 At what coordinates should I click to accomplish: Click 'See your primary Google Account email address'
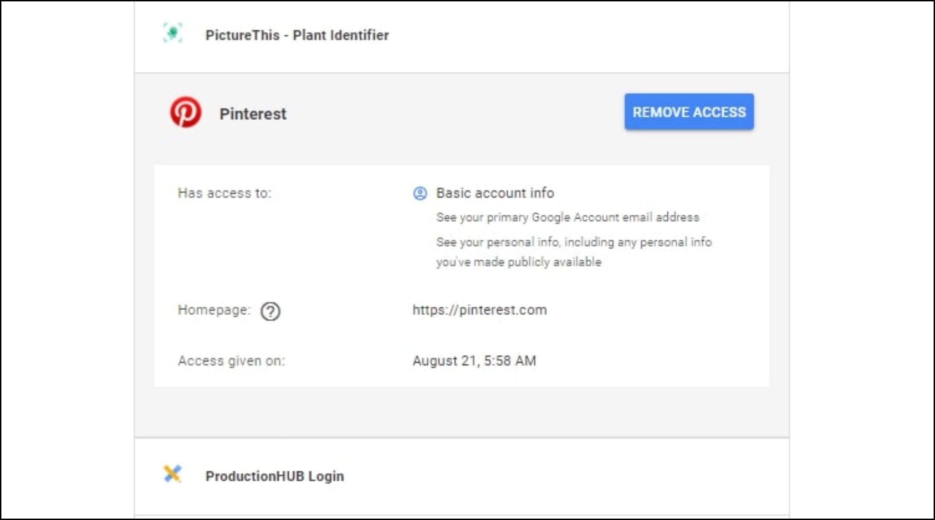(x=567, y=217)
